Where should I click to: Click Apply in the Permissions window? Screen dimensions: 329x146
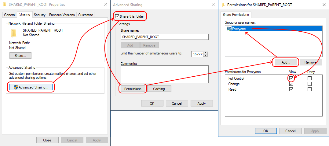(315, 131)
